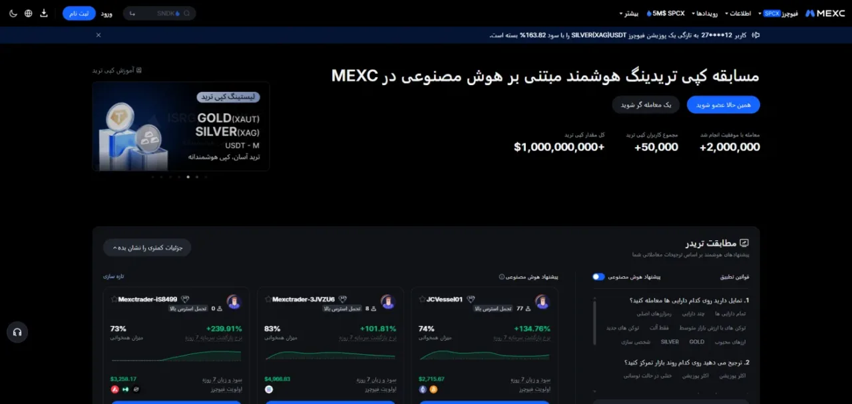Open the 5M$ SPCX menu item
This screenshot has width=852, height=404.
tap(666, 13)
